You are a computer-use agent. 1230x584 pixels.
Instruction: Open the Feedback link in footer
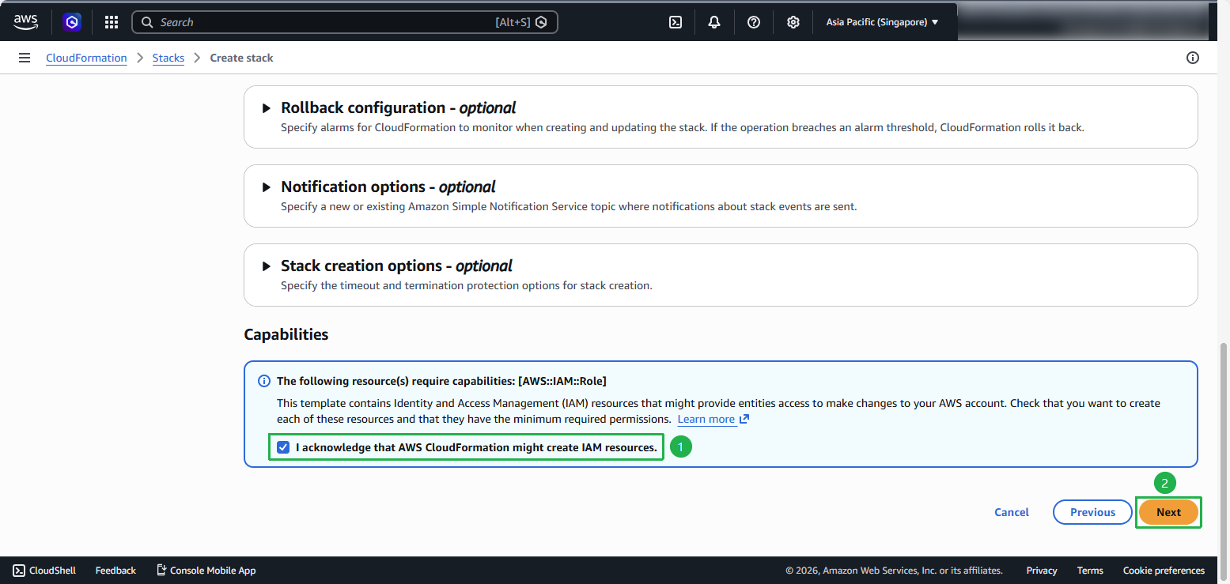[x=115, y=570]
